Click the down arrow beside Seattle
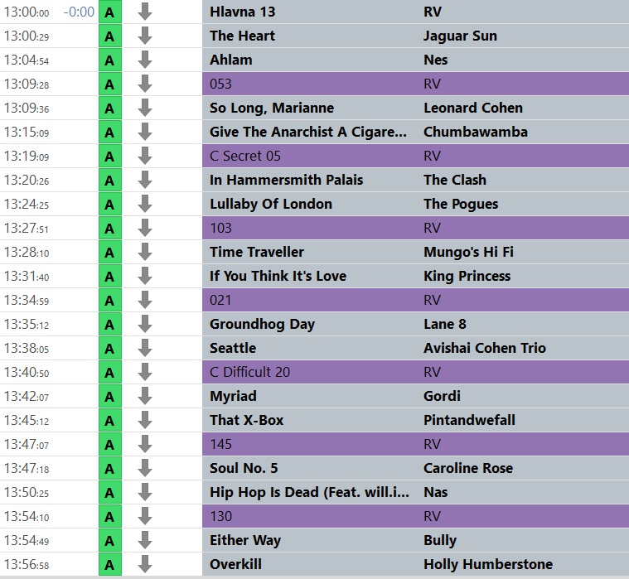Image resolution: width=629 pixels, height=579 pixels. [x=145, y=349]
